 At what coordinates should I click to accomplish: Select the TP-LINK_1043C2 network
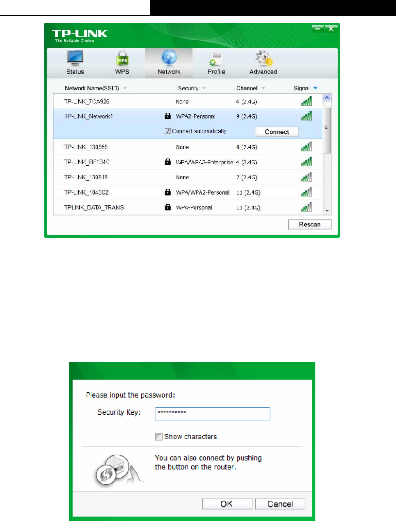188,192
